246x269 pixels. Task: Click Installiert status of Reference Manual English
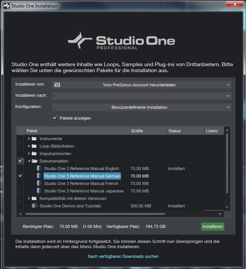(176, 168)
